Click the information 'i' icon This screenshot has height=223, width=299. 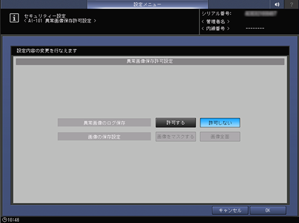[x=14, y=18]
